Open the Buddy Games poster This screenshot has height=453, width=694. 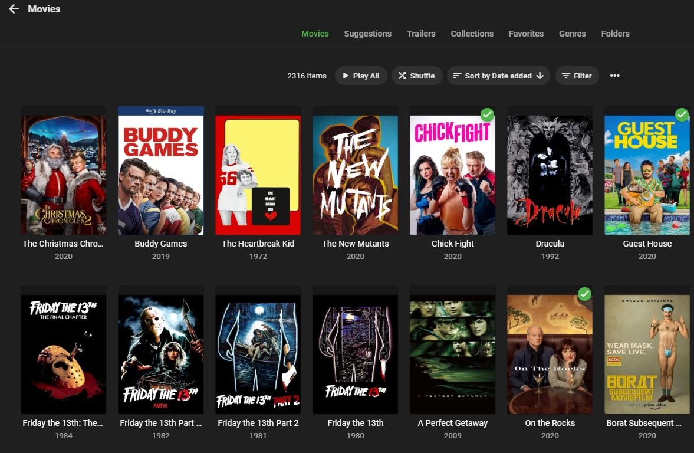tap(160, 170)
